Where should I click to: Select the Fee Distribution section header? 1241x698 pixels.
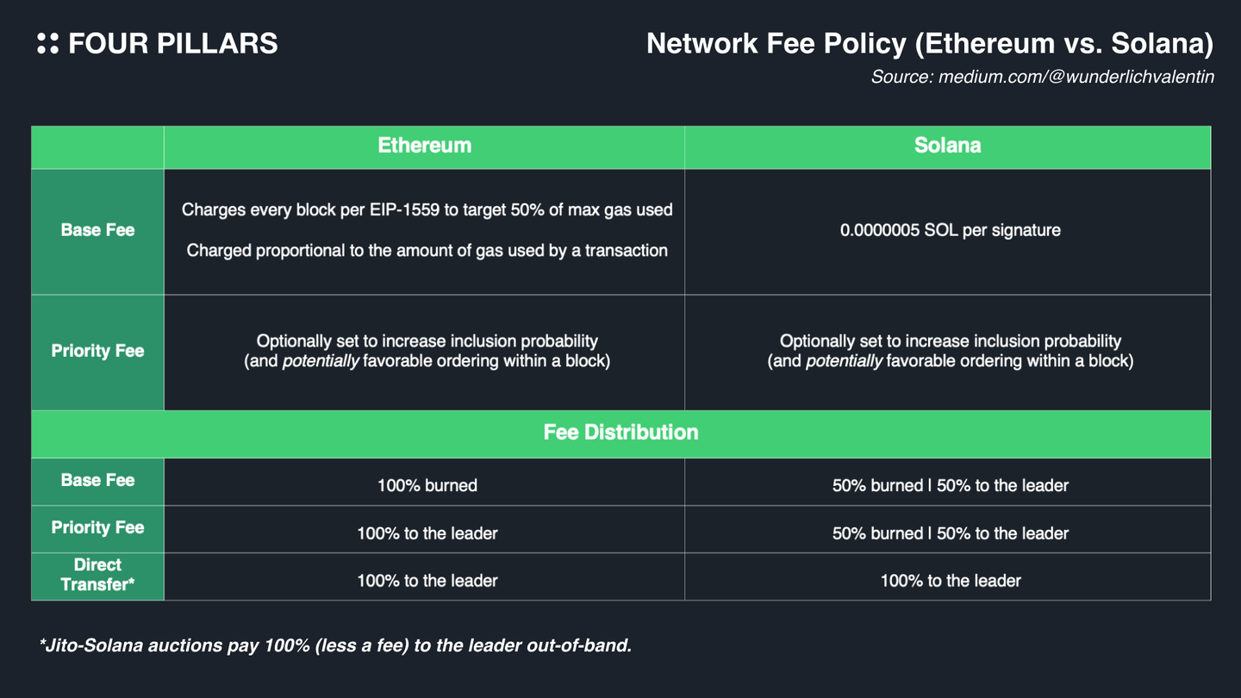(620, 433)
